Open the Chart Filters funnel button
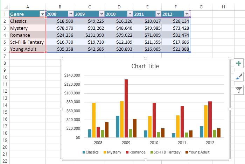This screenshot has width=245, height=164. 239,90
